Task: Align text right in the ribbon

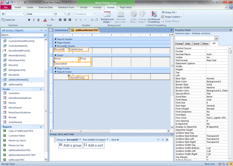Action: point(69,20)
